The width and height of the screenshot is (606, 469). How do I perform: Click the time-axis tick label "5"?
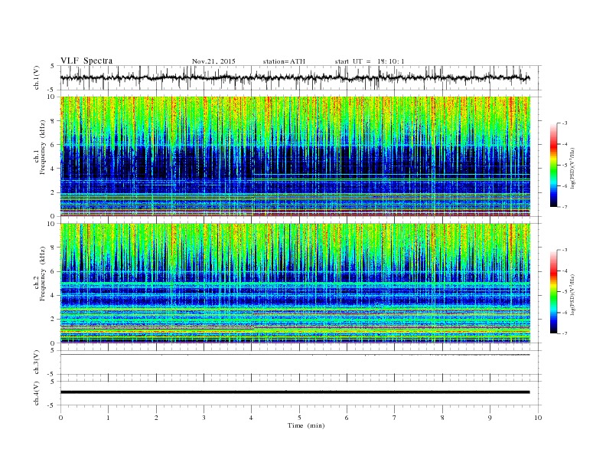coord(299,418)
